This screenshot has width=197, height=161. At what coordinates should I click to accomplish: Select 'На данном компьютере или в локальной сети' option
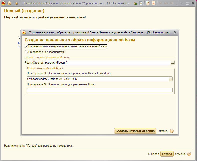(66, 46)
